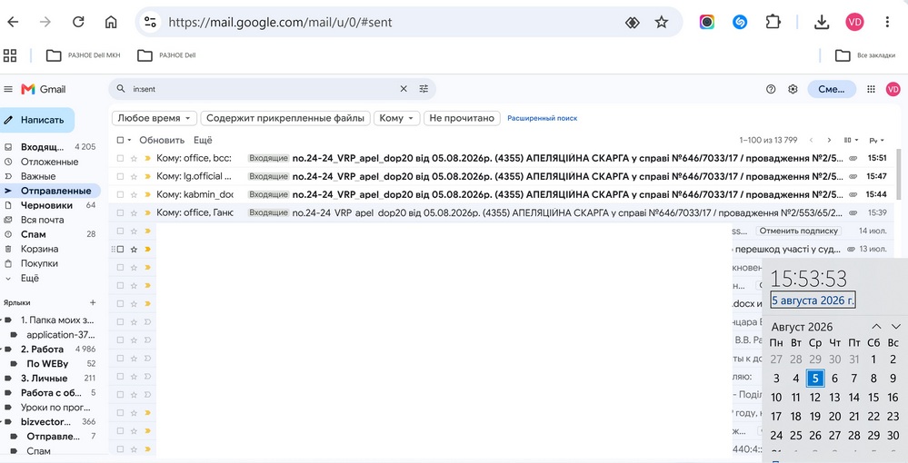
Task: Select the 15:44 kabmin_doc email checkbox
Action: pyautogui.click(x=121, y=194)
